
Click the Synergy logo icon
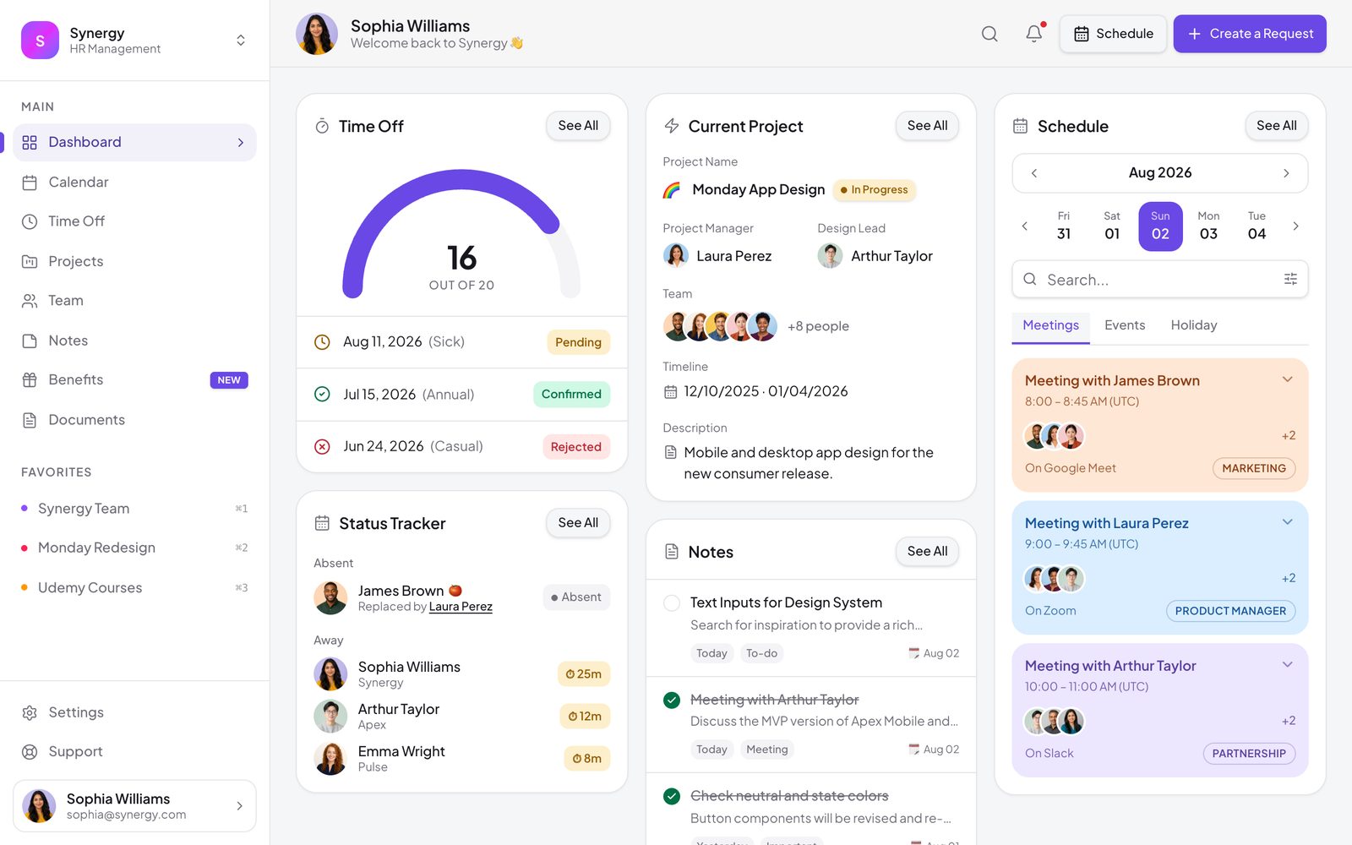click(40, 41)
